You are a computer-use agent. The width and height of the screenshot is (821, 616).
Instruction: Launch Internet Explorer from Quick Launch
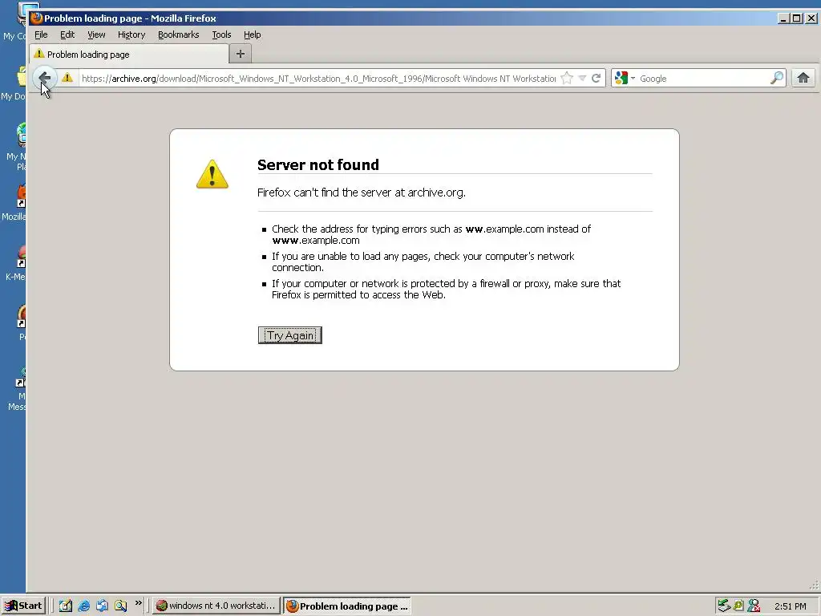tap(83, 606)
